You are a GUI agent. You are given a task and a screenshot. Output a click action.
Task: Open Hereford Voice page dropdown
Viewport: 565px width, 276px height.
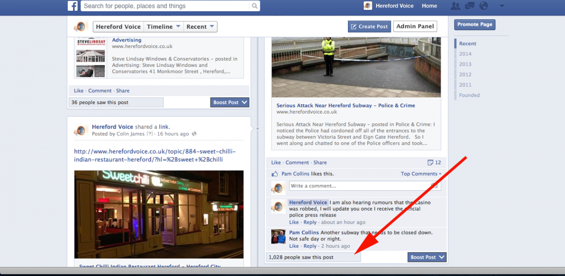[x=118, y=27]
